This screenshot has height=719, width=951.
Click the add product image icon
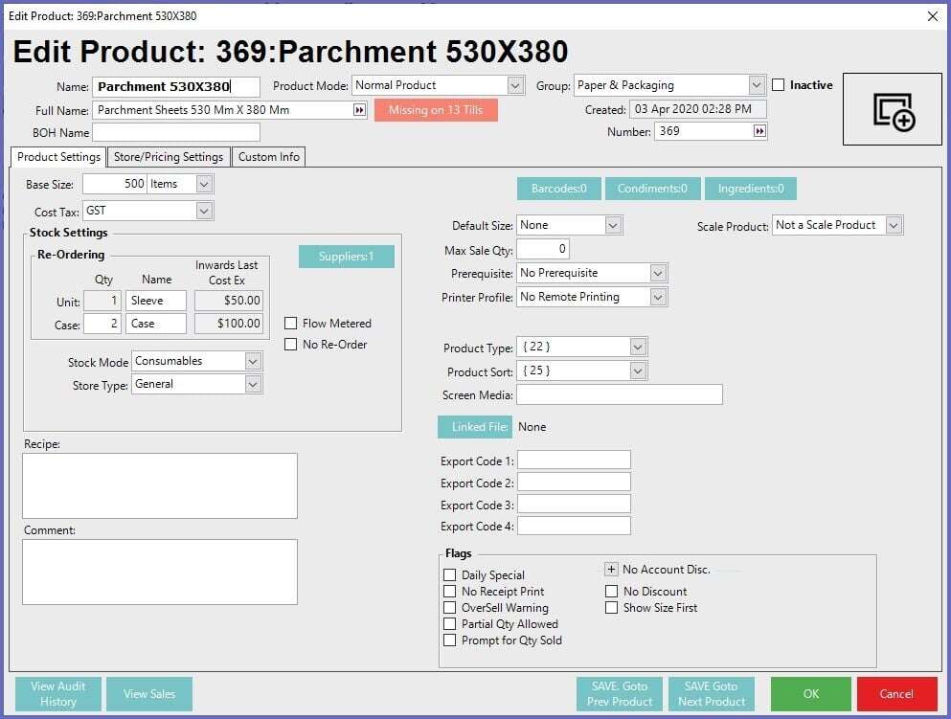pos(894,110)
